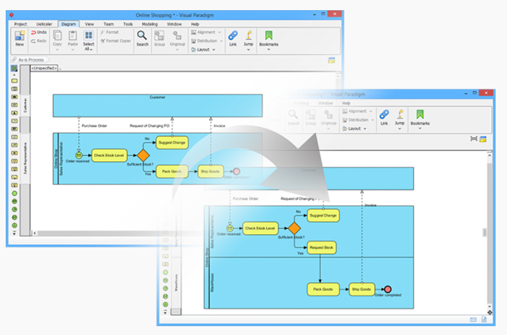The width and height of the screenshot is (507, 335).
Task: Expand the front window palette's bottom arrow
Action: [x=165, y=312]
